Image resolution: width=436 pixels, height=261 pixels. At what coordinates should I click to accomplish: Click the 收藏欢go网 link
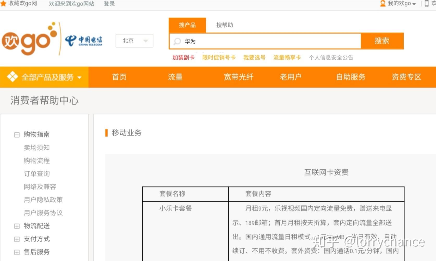pyautogui.click(x=23, y=3)
